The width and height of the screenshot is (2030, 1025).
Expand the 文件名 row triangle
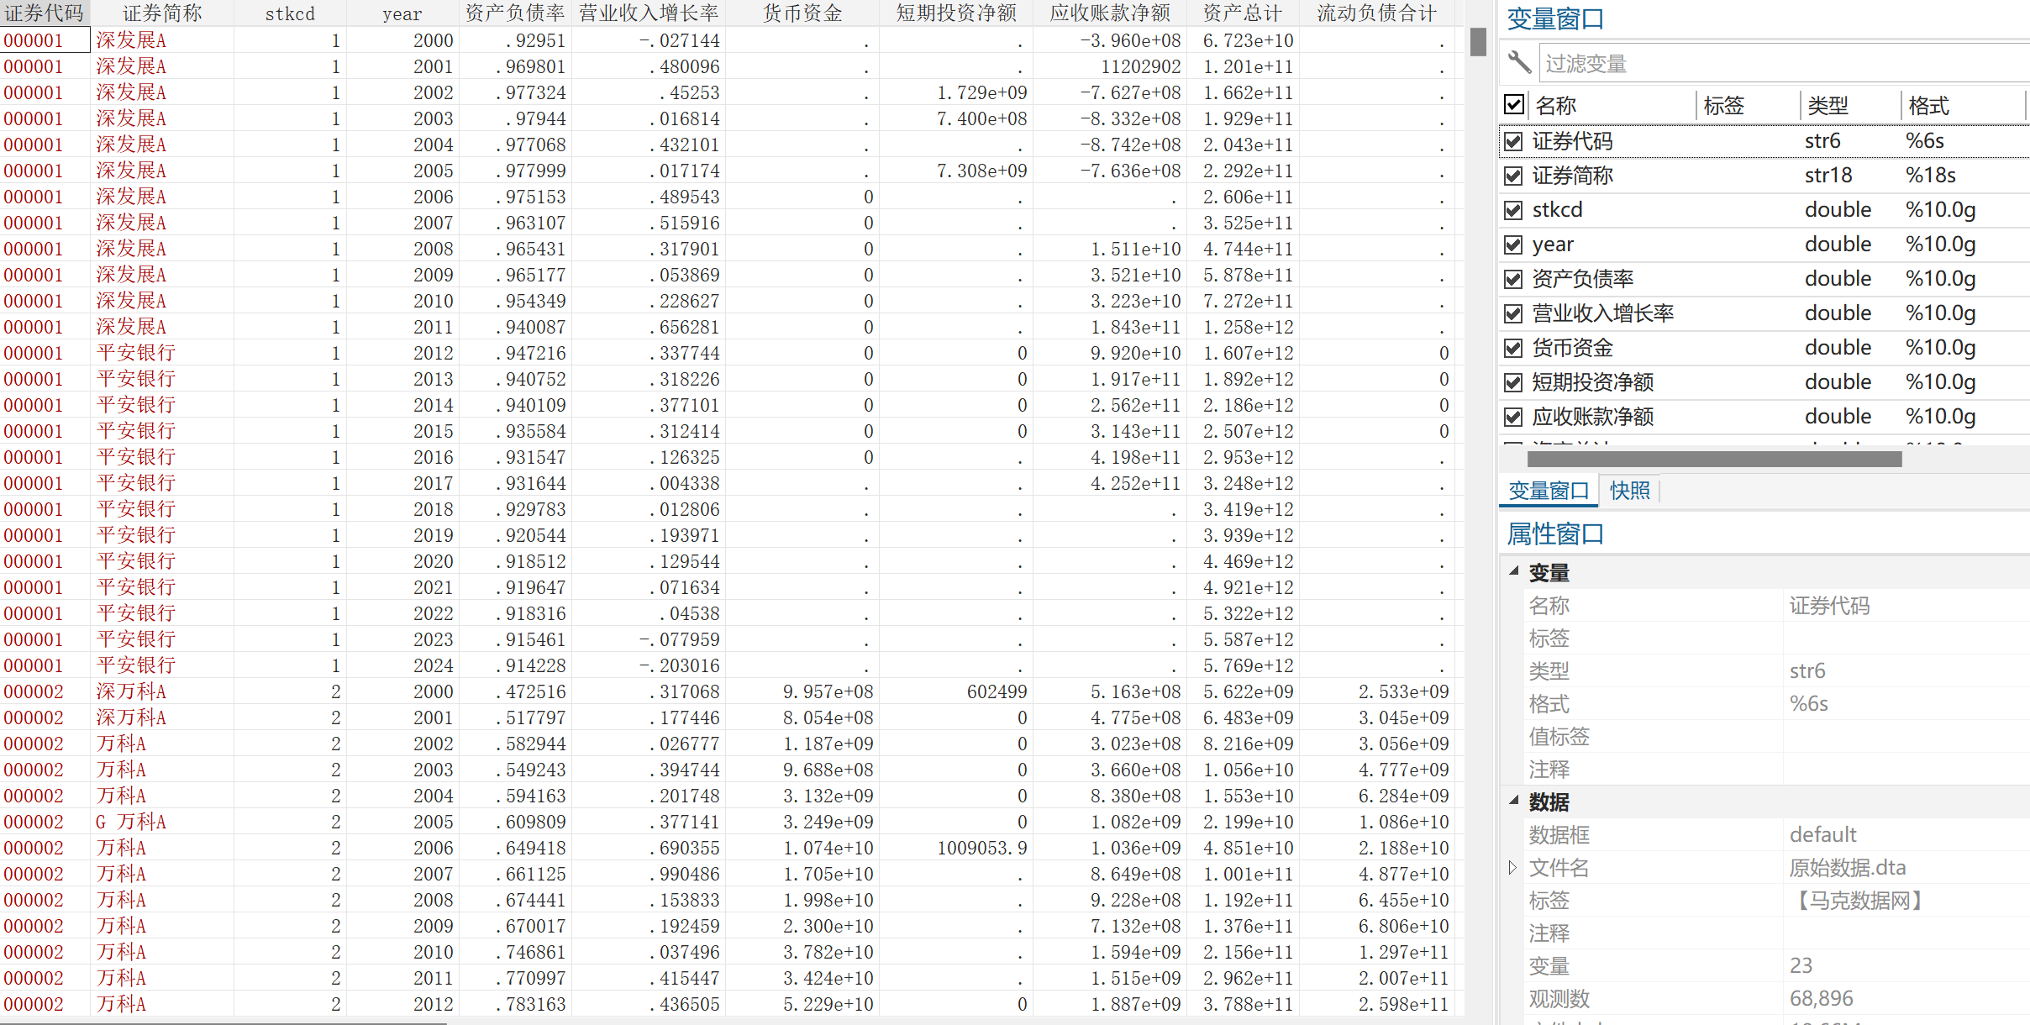(1512, 867)
